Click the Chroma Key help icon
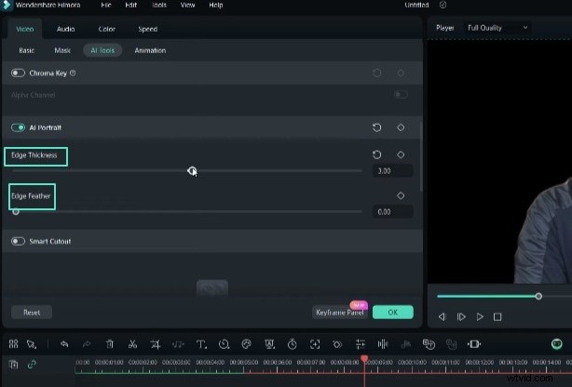 [x=73, y=73]
